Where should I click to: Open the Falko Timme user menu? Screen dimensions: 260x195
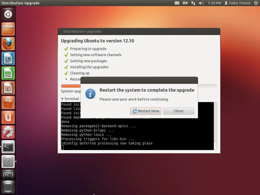(x=238, y=3)
